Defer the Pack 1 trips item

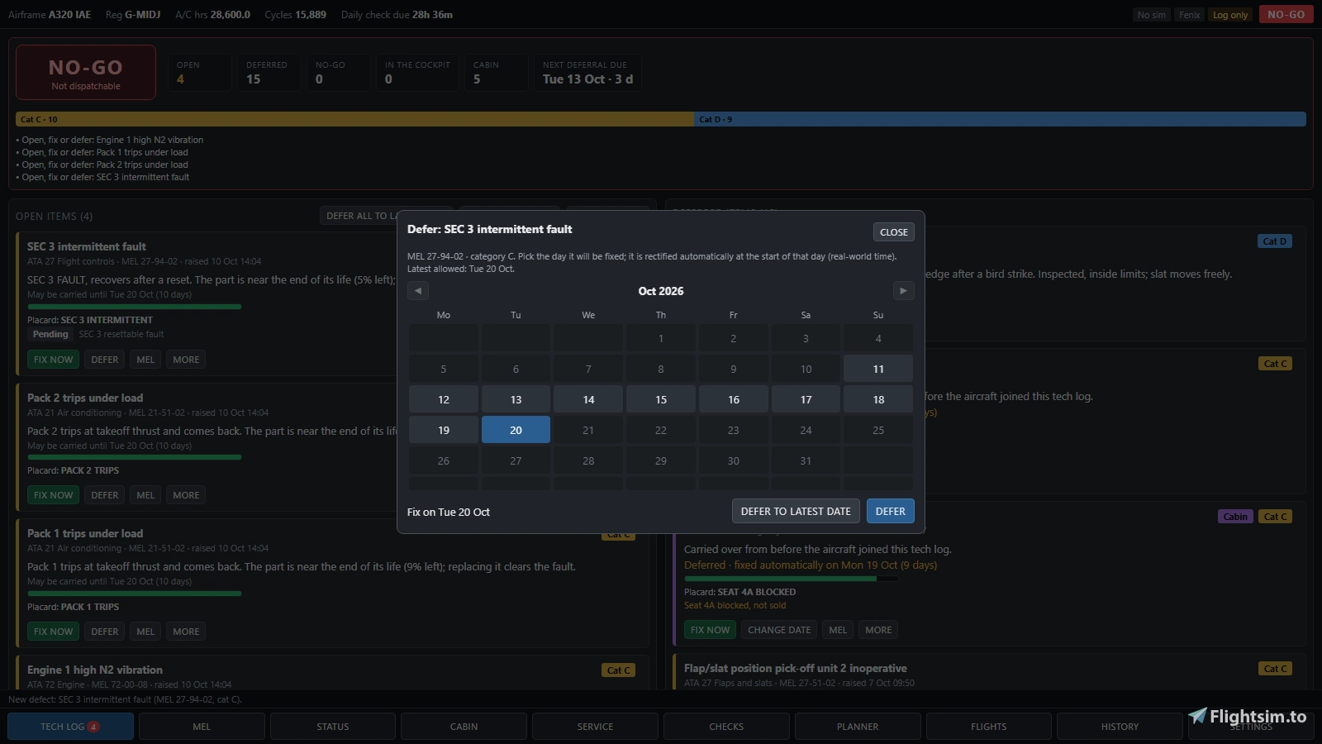[104, 632]
